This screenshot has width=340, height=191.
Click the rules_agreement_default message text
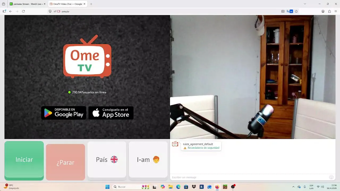pyautogui.click(x=198, y=144)
